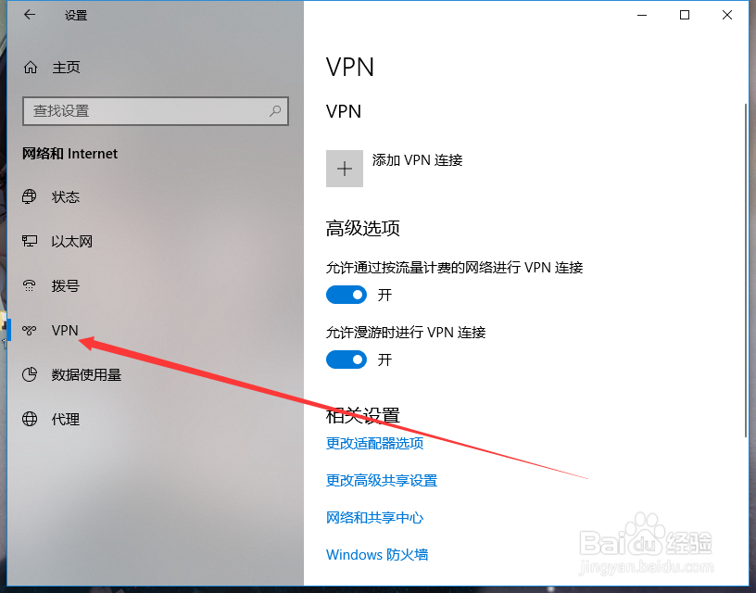Open the 更改适配器选项 link

click(374, 443)
